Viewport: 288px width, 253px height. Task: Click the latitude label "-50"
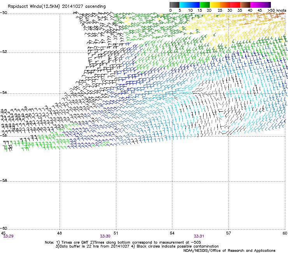click(x=4, y=13)
